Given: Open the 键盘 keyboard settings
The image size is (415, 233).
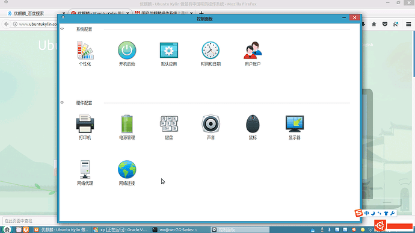Looking at the screenshot, I should 169,127.
